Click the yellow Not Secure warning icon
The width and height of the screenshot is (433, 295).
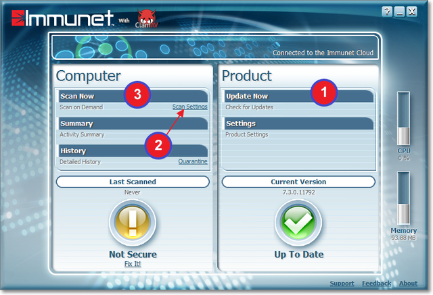(x=133, y=223)
